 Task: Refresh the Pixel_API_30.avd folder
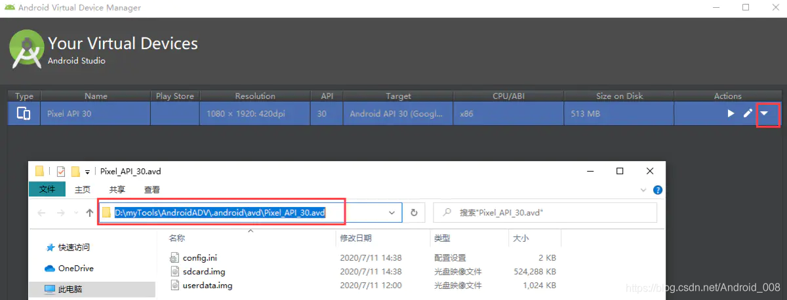pyautogui.click(x=414, y=213)
